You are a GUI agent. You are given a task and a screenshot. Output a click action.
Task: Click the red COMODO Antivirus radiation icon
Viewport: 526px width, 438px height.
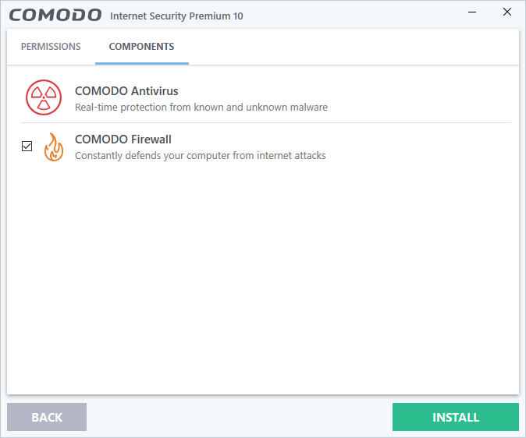click(x=41, y=98)
